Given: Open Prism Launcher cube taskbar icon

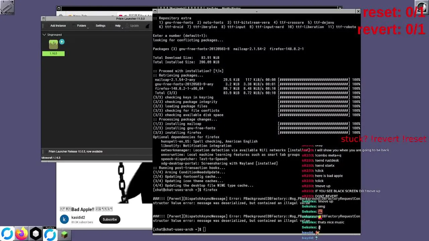Looking at the screenshot, I should [36, 234].
